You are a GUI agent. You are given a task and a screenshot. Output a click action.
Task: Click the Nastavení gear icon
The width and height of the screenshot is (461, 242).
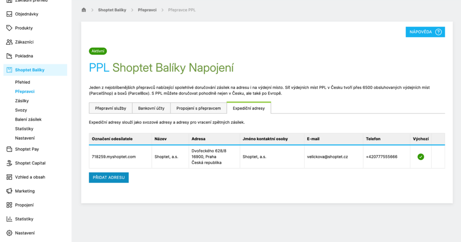[9, 233]
